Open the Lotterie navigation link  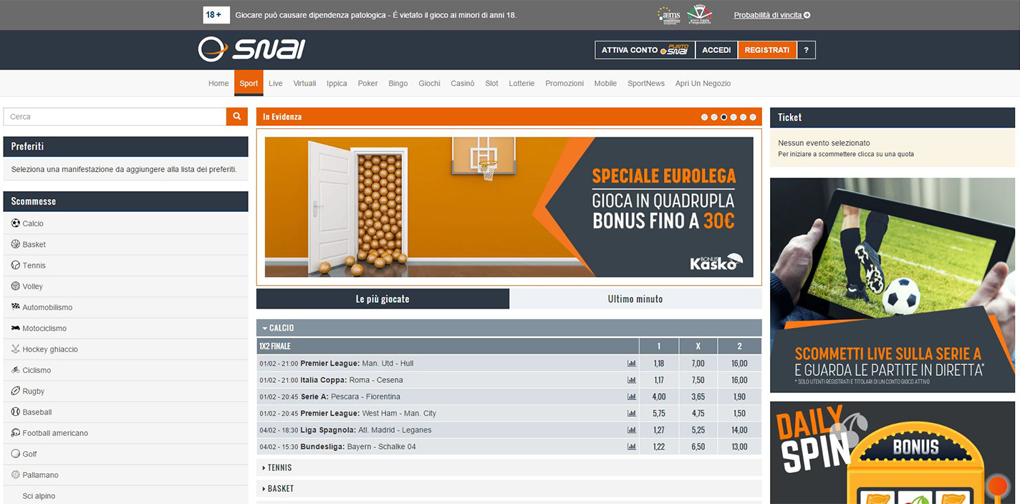tap(521, 83)
